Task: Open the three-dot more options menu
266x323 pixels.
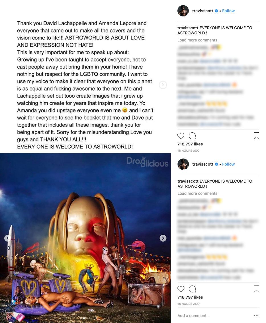Action: coord(256,316)
